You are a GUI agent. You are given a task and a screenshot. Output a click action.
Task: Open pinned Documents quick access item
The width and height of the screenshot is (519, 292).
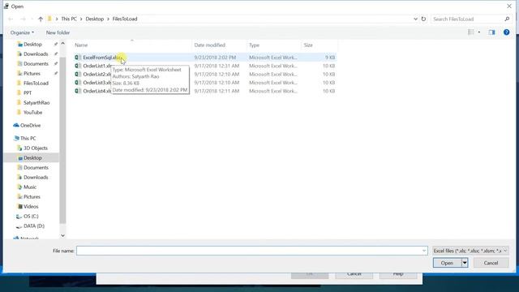click(36, 63)
